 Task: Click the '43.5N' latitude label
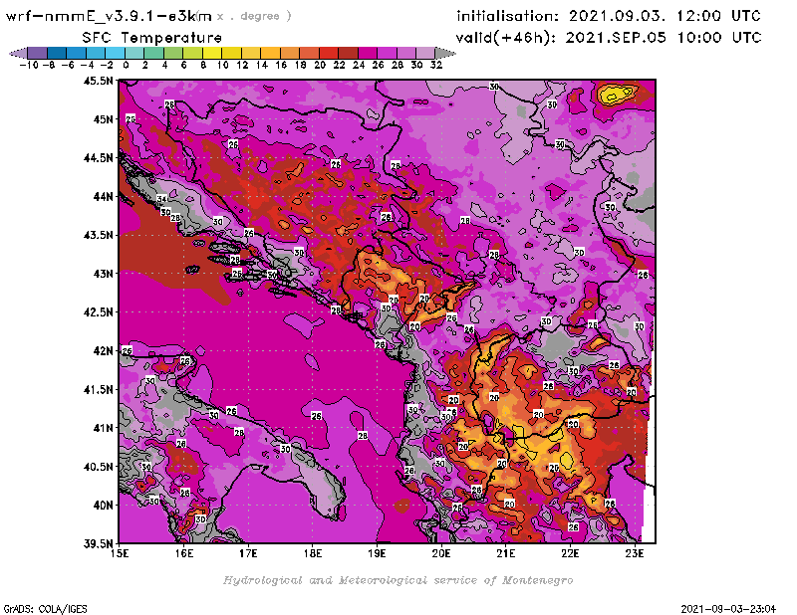tap(98, 235)
